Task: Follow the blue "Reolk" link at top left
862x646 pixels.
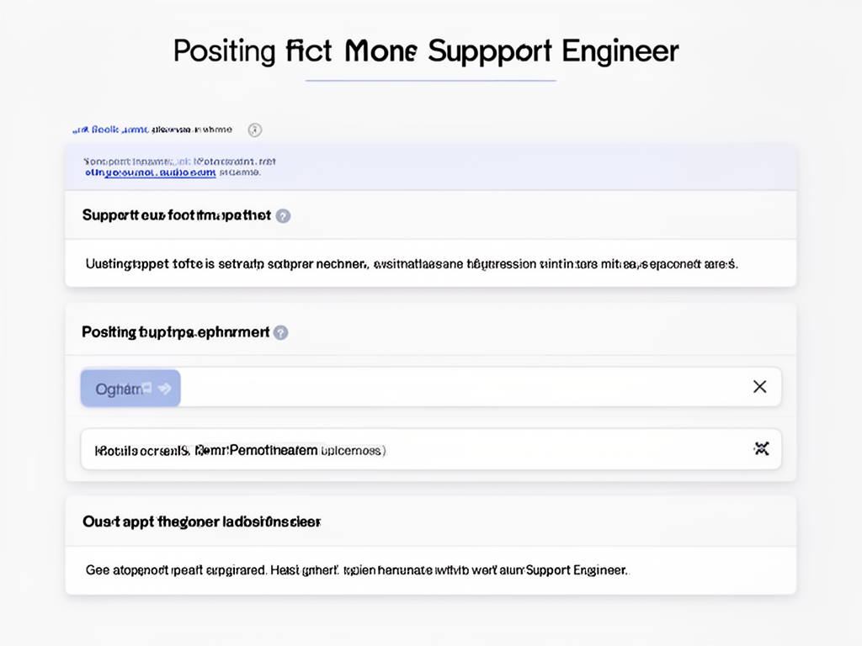Action: [x=111, y=130]
